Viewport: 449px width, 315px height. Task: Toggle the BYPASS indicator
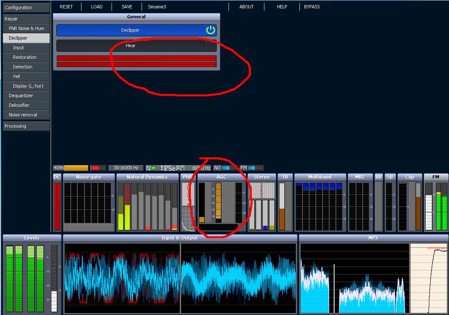tap(330, 7)
